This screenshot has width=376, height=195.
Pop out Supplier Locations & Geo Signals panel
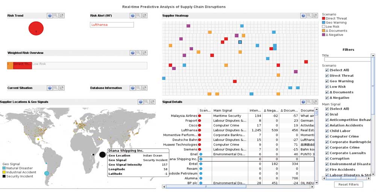pos(153,102)
